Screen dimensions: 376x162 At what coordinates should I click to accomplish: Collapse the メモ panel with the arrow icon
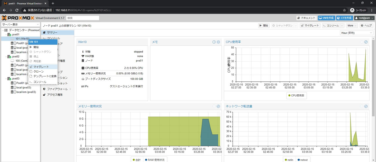pos(214,42)
